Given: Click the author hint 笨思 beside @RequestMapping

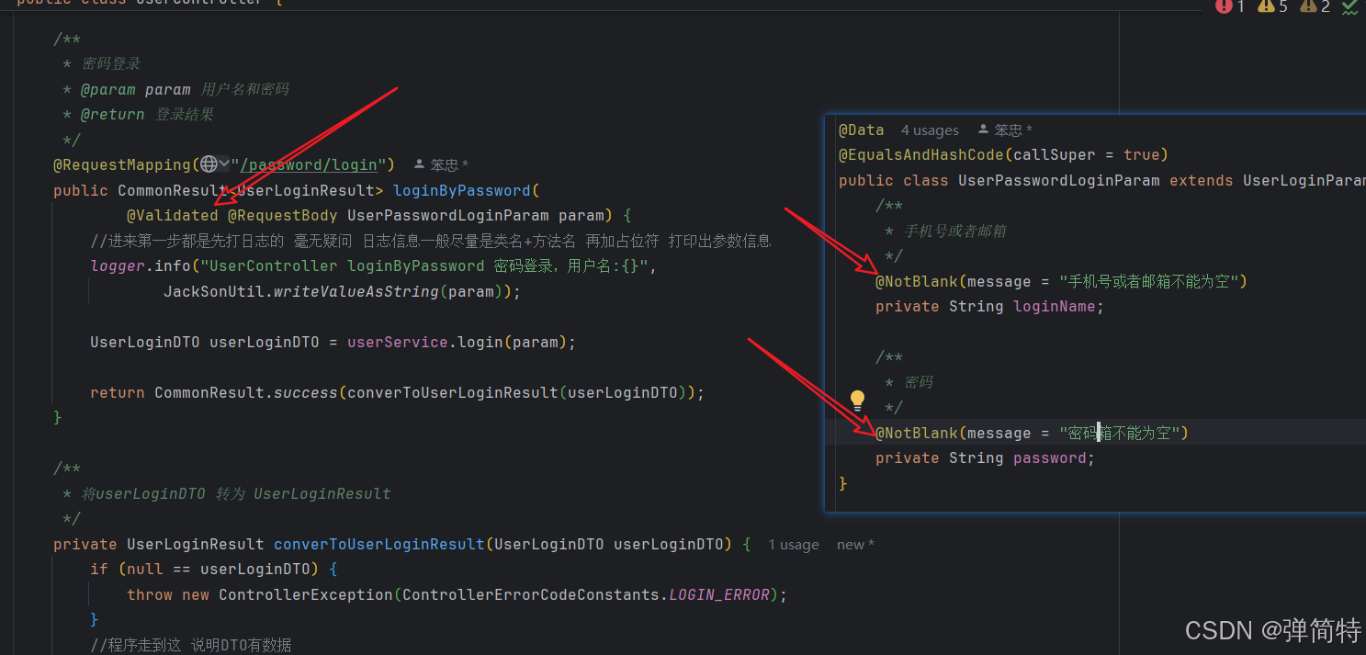Looking at the screenshot, I should (x=441, y=165).
